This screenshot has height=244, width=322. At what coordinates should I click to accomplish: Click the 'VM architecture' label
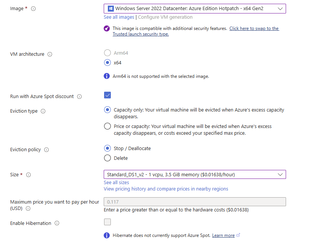coord(27,54)
